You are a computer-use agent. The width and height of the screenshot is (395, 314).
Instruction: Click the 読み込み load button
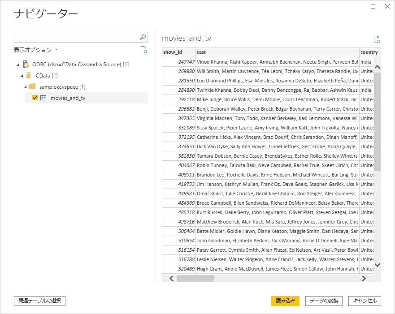(285, 301)
